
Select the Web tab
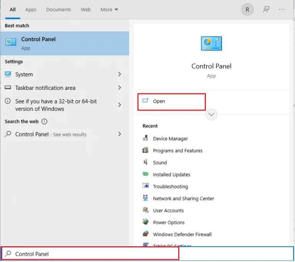click(x=86, y=9)
